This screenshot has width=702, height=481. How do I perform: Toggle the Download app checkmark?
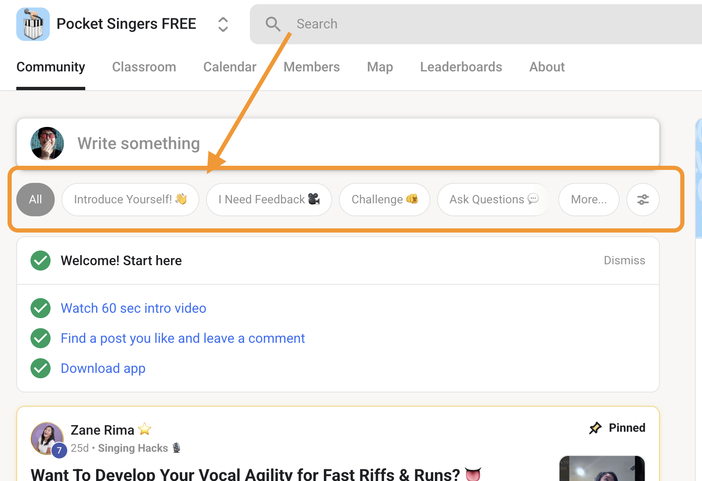41,368
